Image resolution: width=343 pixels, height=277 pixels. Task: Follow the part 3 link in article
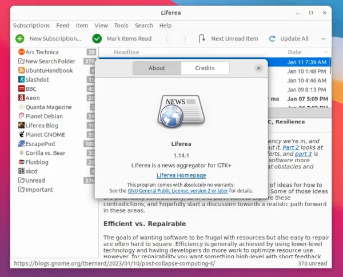click(x=303, y=154)
